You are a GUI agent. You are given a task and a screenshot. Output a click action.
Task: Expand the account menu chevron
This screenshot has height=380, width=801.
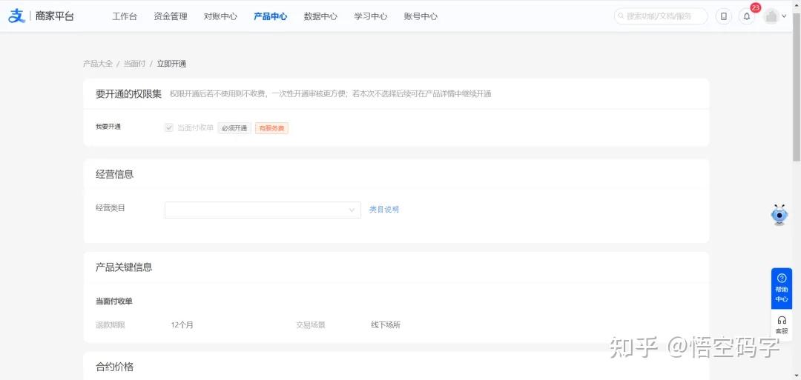click(785, 16)
